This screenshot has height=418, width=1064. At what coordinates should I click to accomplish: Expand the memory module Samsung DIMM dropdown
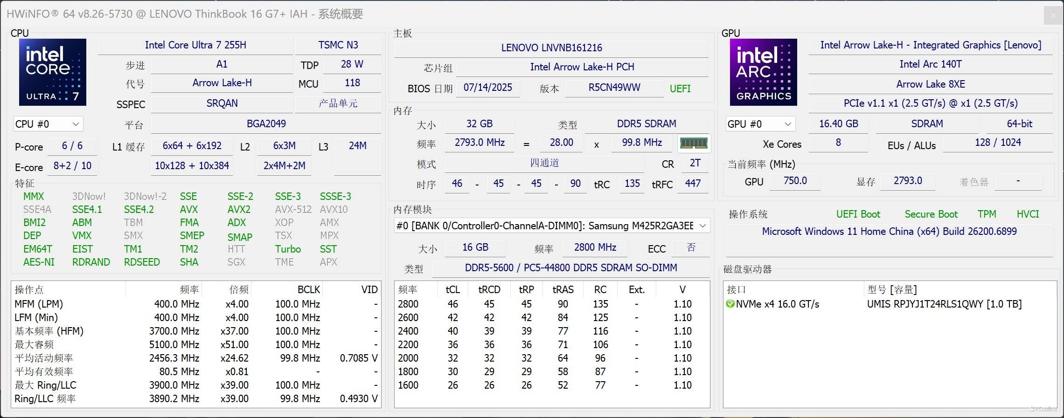coord(702,226)
